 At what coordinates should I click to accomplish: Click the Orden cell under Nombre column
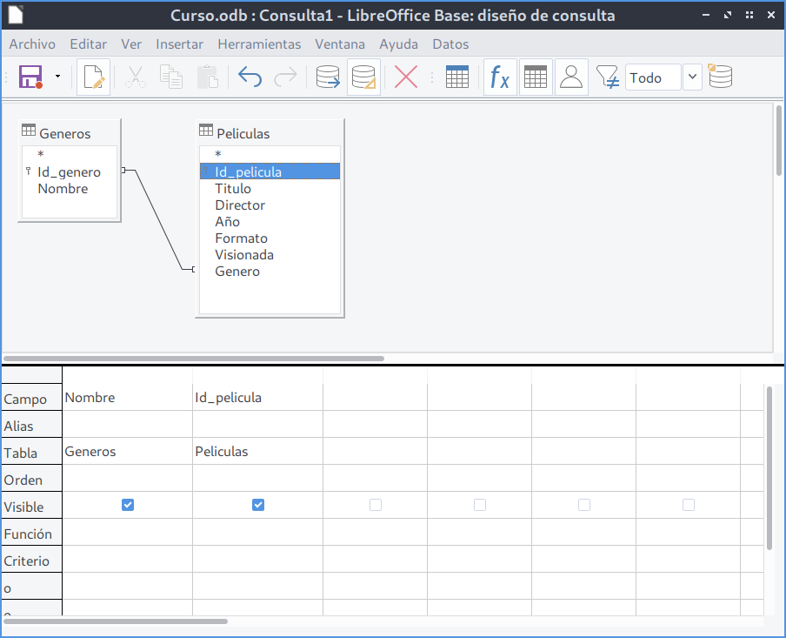pos(127,479)
